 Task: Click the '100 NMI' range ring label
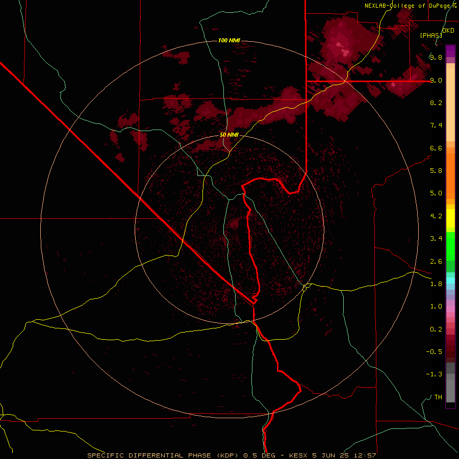click(229, 40)
